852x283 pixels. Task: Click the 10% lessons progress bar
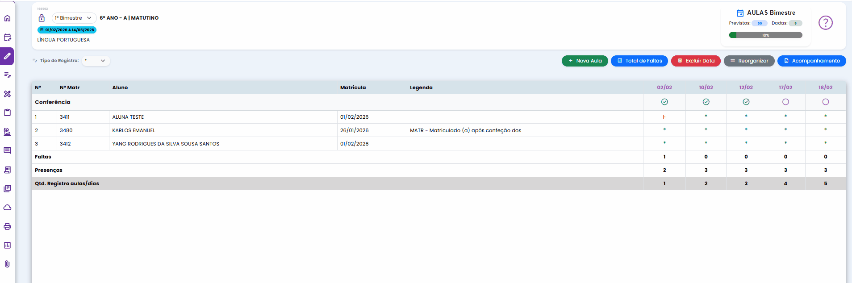[765, 35]
